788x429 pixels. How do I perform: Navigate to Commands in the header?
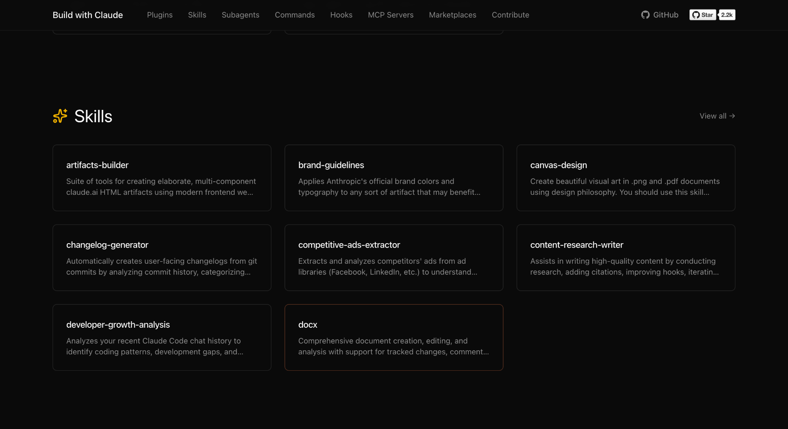click(x=295, y=15)
